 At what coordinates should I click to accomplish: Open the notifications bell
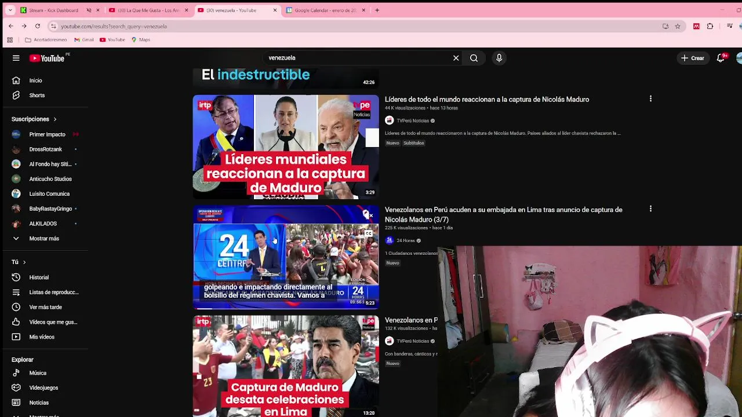[x=721, y=58]
